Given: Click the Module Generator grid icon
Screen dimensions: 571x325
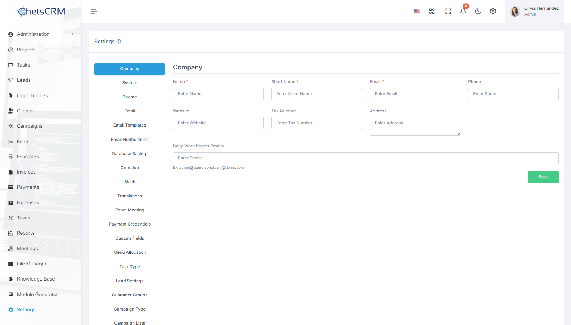Looking at the screenshot, I should coord(10,295).
